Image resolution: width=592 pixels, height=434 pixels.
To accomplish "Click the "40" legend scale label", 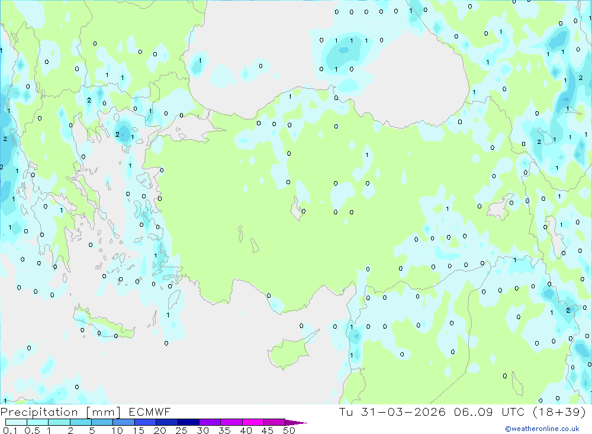I will pyautogui.click(x=246, y=430).
